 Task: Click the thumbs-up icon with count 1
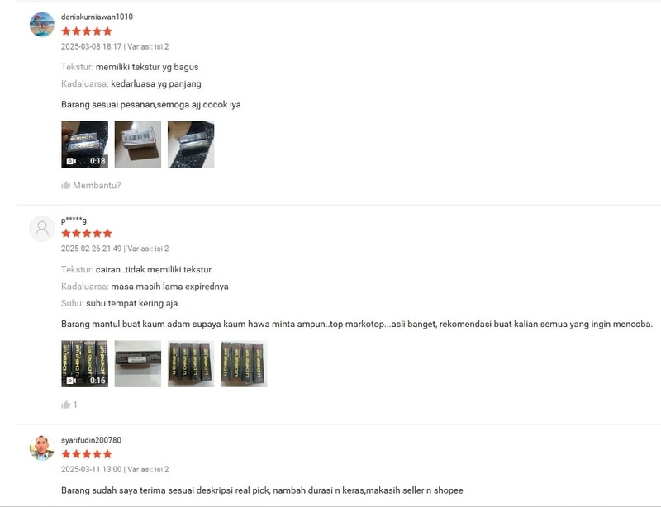point(66,405)
